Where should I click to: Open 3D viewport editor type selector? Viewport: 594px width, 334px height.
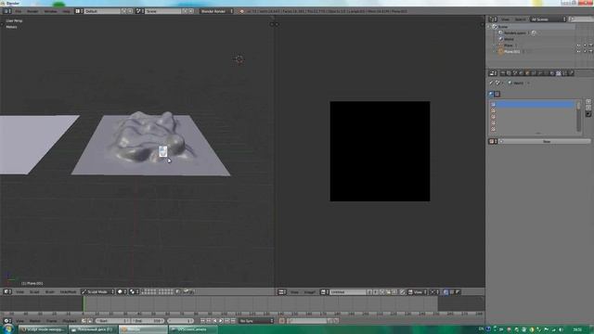point(7,292)
